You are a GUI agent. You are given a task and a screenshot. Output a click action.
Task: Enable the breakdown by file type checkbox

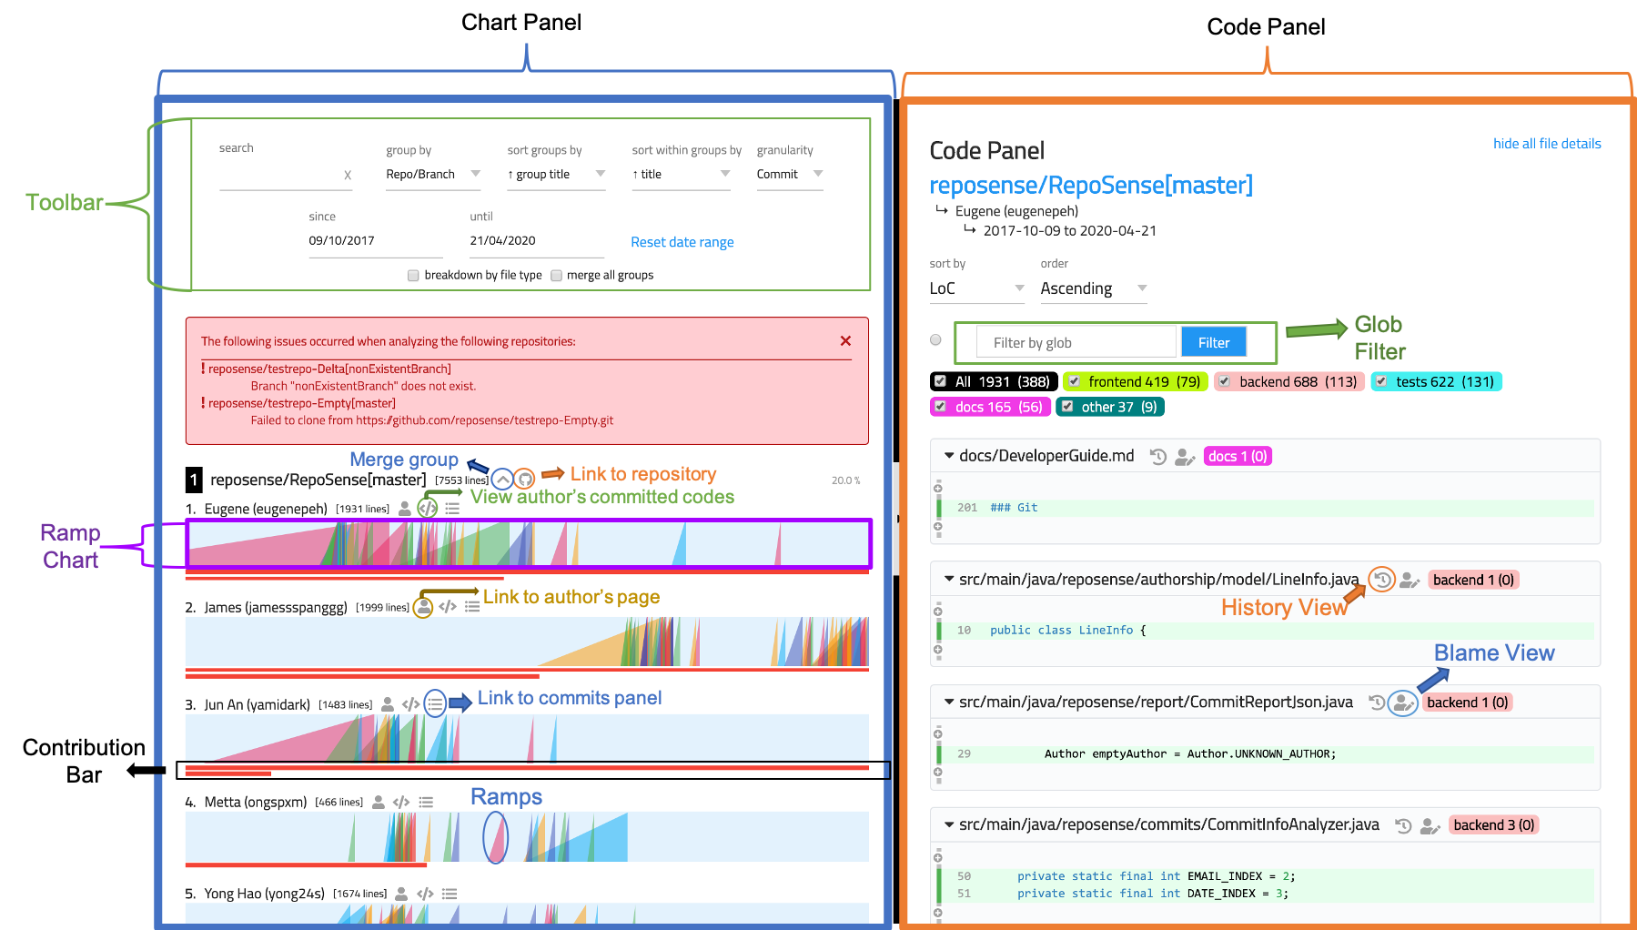click(x=413, y=275)
